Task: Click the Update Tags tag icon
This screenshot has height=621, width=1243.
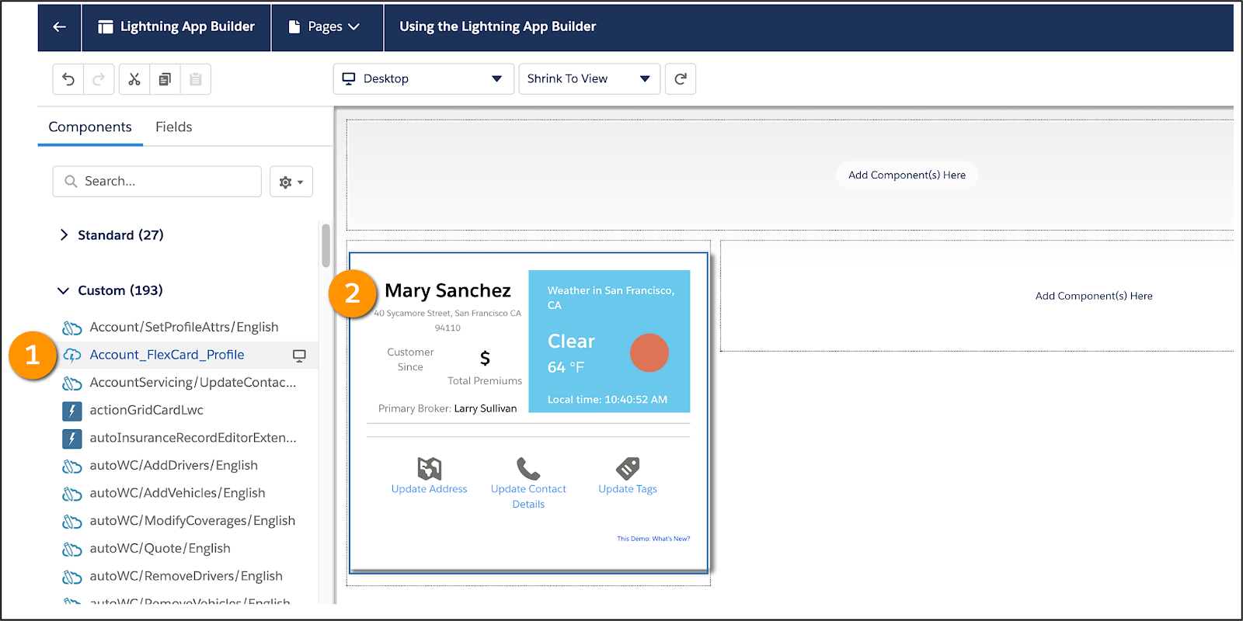Action: 628,468
